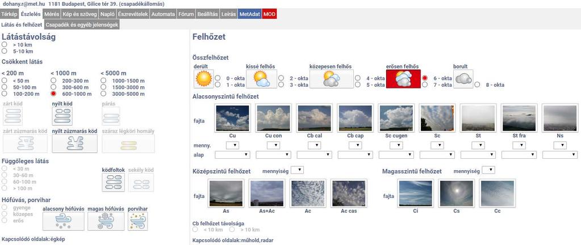This screenshot has height=245, width=581.
Task: Click the 'sekély köd' shallow fog icon
Action: tap(141, 183)
